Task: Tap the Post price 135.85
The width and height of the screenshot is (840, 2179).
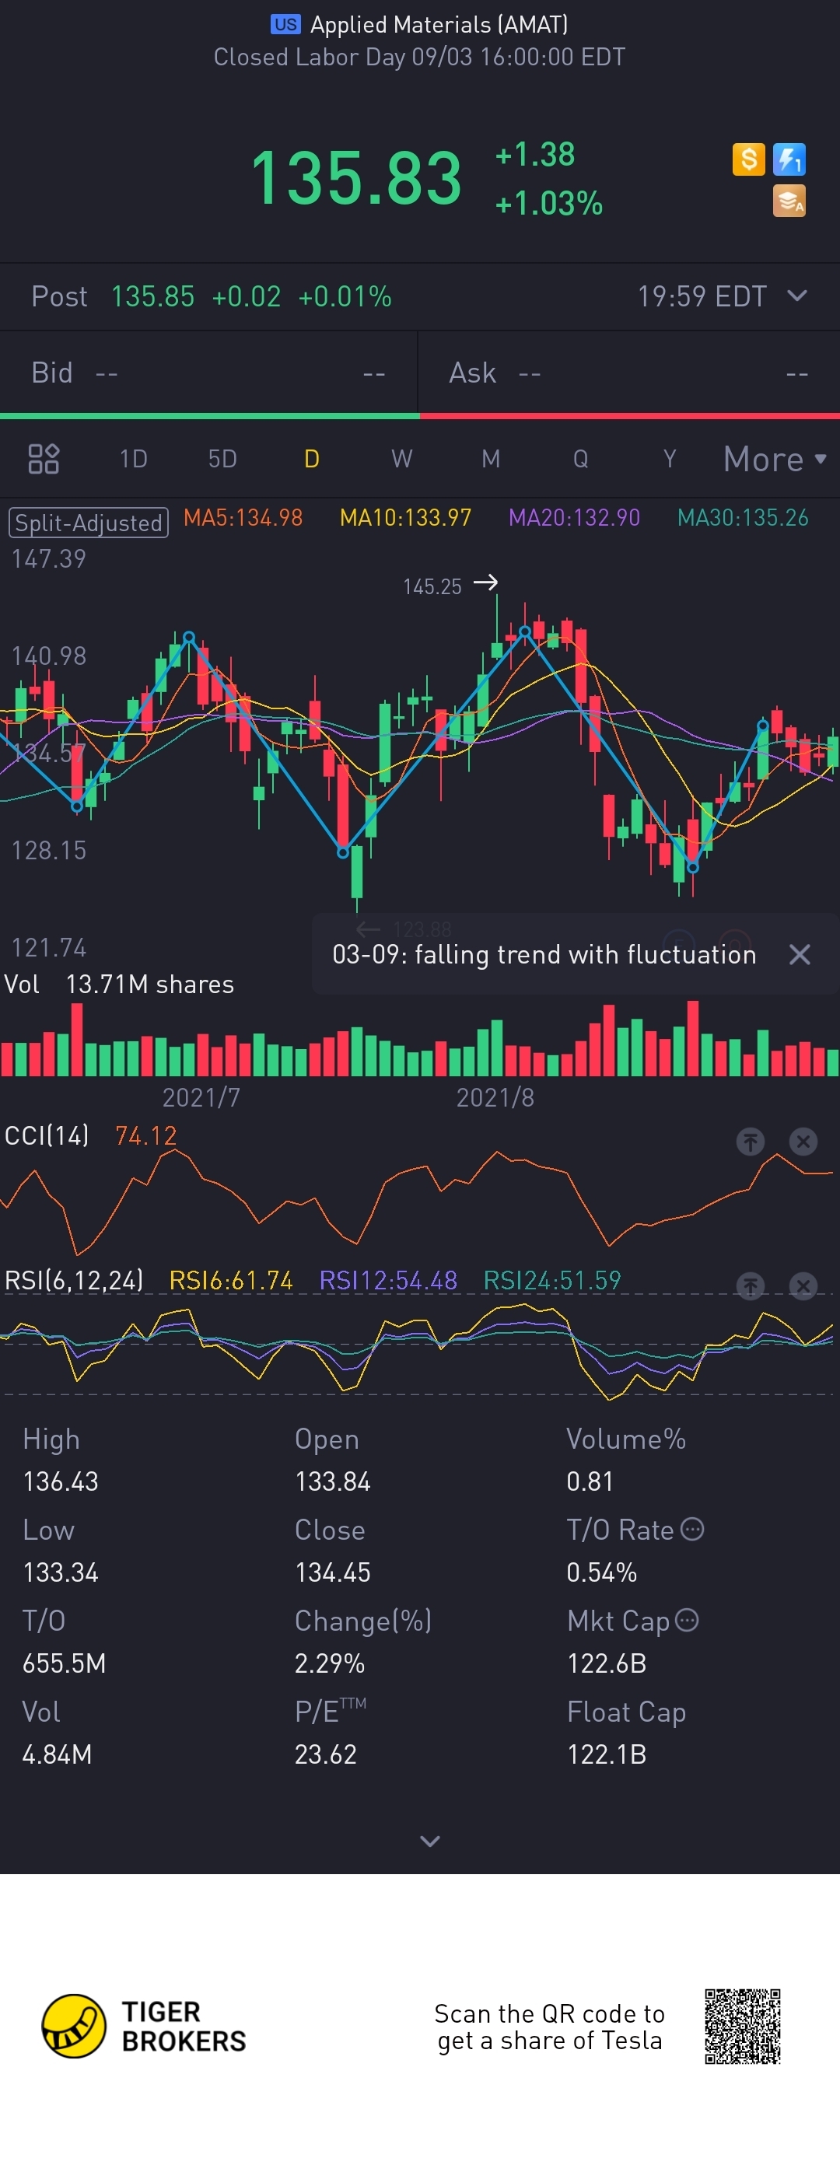Action: [x=153, y=296]
